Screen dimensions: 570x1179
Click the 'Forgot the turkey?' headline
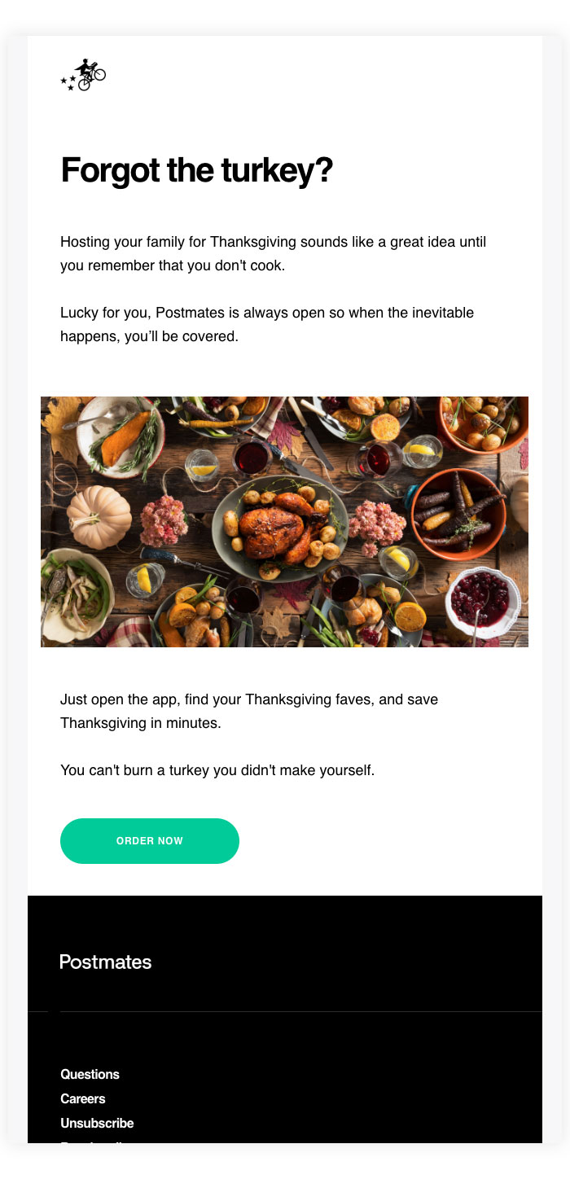tap(198, 171)
